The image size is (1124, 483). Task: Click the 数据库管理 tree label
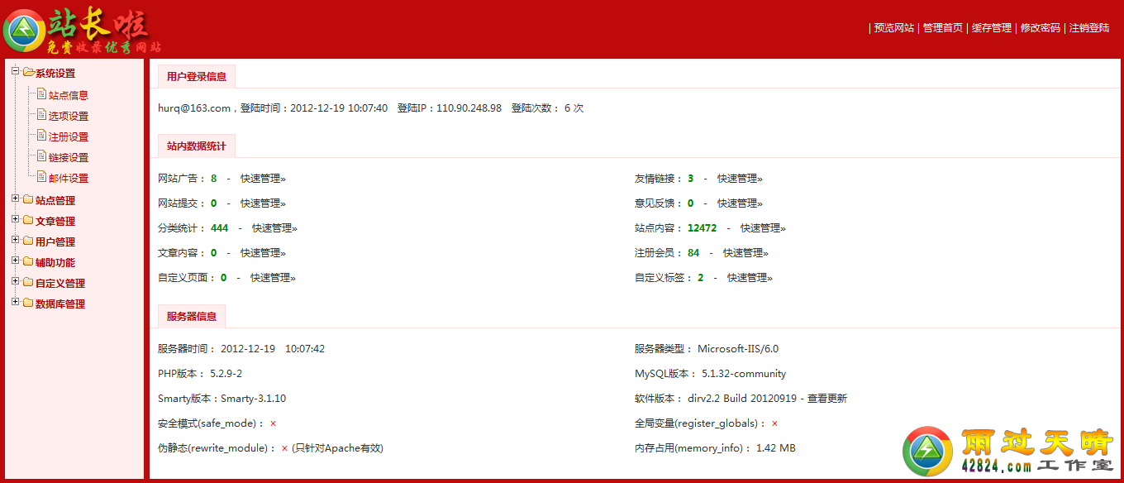tap(60, 304)
